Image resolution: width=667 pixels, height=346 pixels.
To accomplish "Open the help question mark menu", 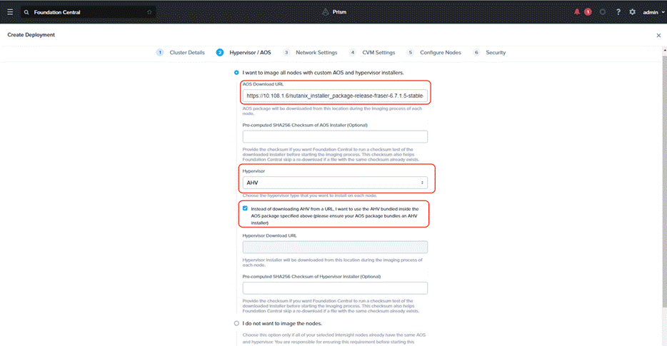I will (618, 12).
